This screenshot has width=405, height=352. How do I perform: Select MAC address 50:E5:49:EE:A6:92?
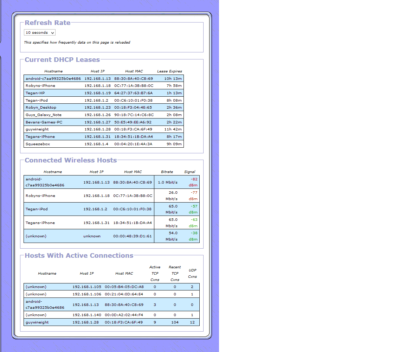click(133, 122)
